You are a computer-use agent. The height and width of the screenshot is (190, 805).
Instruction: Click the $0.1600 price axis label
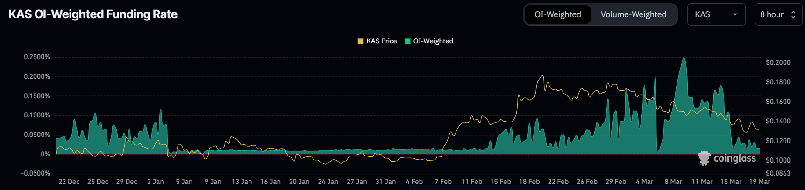click(x=778, y=102)
